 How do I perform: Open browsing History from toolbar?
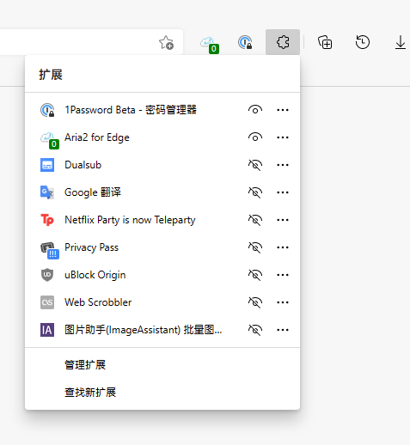click(x=363, y=42)
